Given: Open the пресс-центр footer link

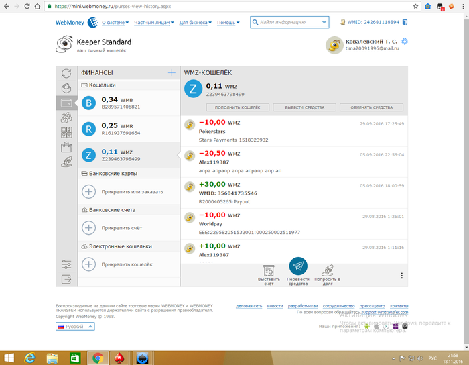Looking at the screenshot, I should pyautogui.click(x=372, y=306).
